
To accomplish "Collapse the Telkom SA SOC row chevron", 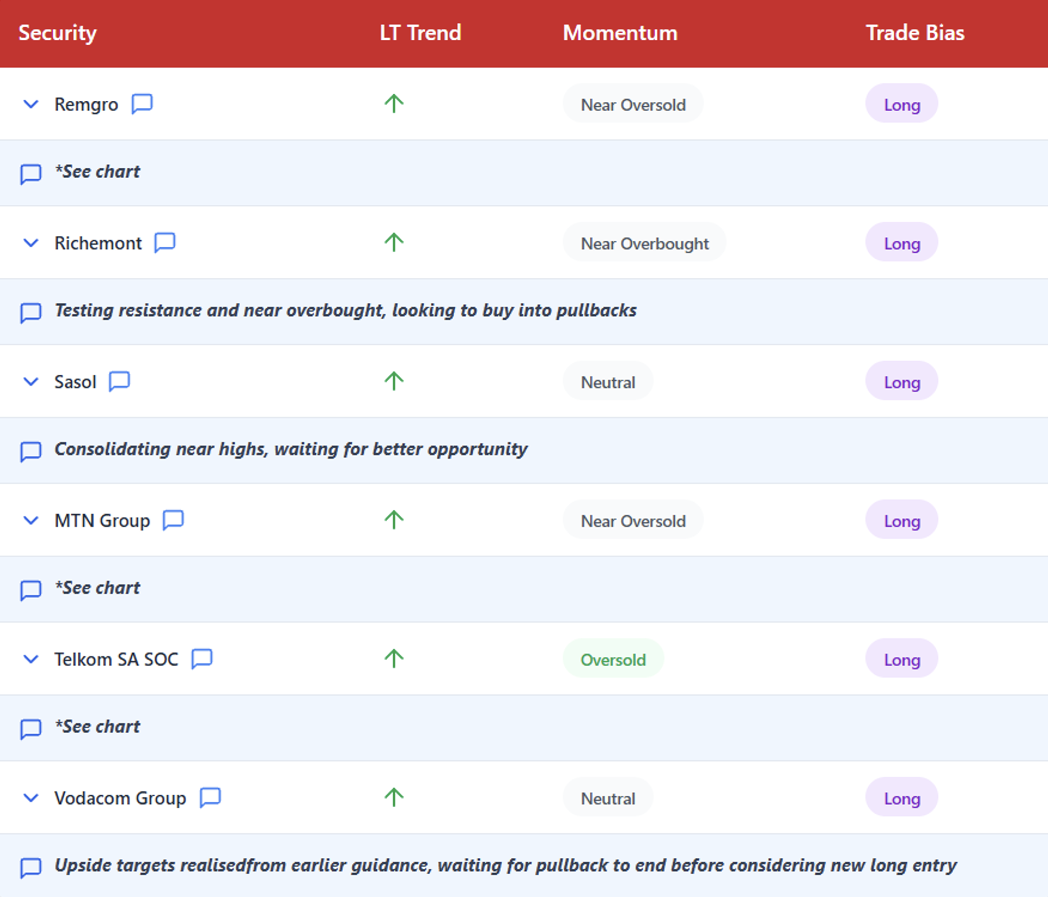I will click(31, 659).
